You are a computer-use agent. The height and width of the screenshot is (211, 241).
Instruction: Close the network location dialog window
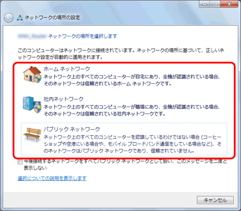coord(229,4)
